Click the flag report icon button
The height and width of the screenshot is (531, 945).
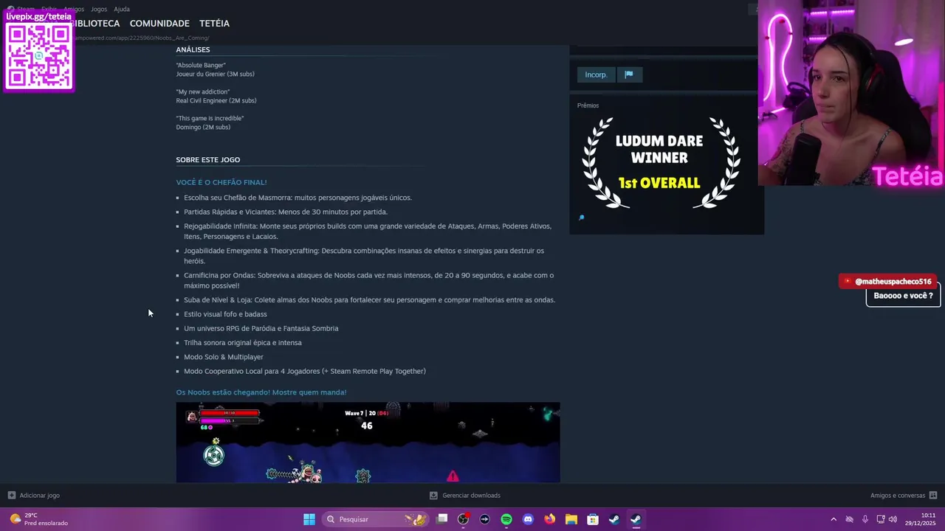pyautogui.click(x=629, y=74)
